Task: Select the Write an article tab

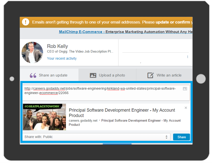Action: (164, 75)
